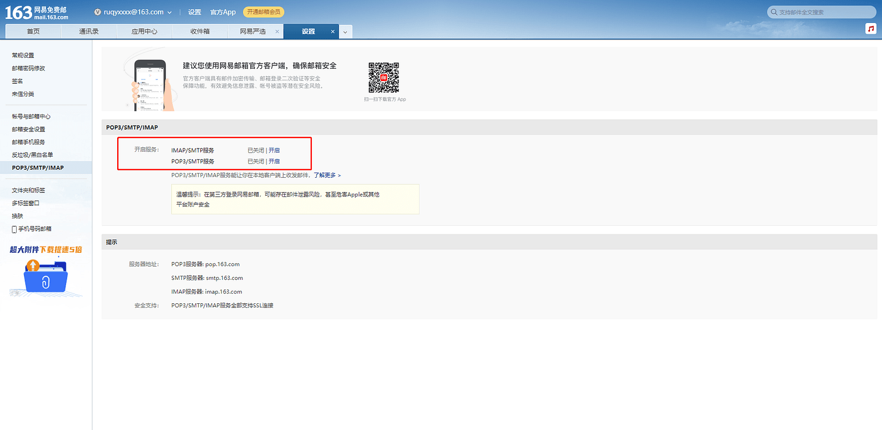
Task: Click the 了解更多 link
Action: [x=327, y=175]
